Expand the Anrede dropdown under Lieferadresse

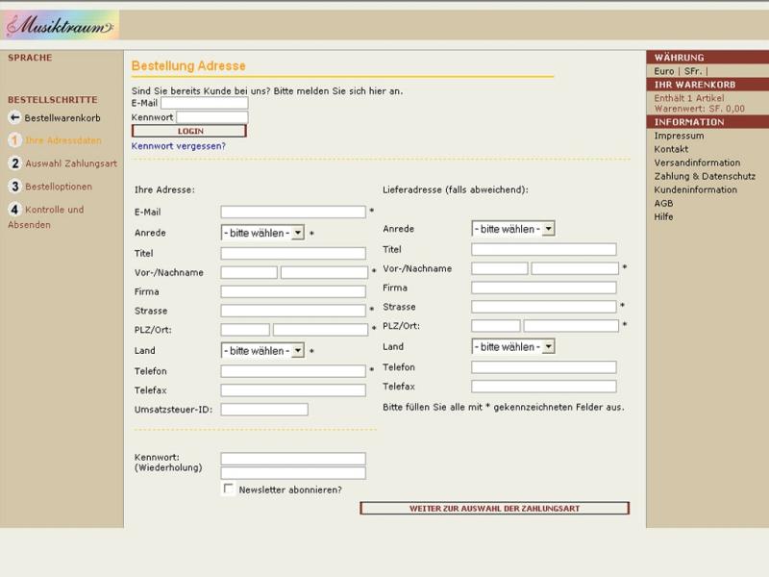[513, 229]
